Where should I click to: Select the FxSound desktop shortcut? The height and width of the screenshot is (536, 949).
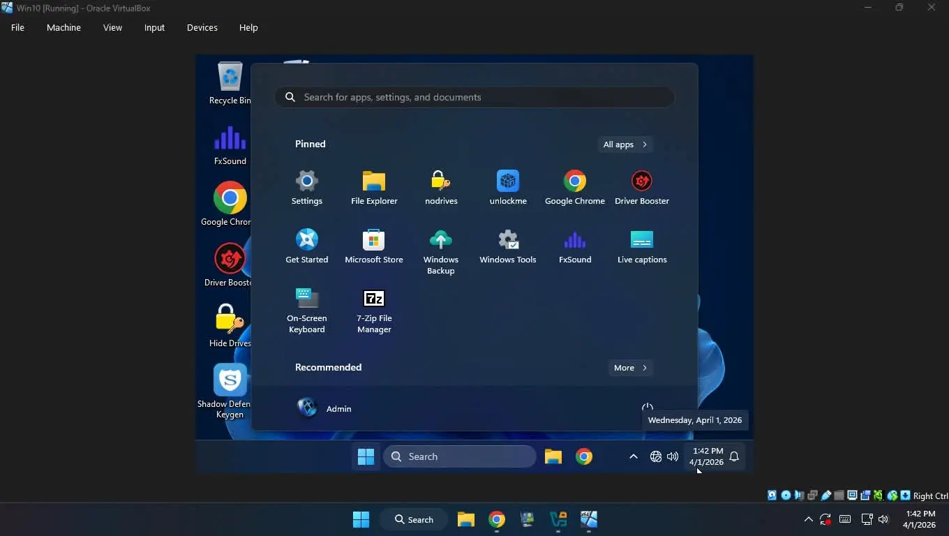click(230, 145)
